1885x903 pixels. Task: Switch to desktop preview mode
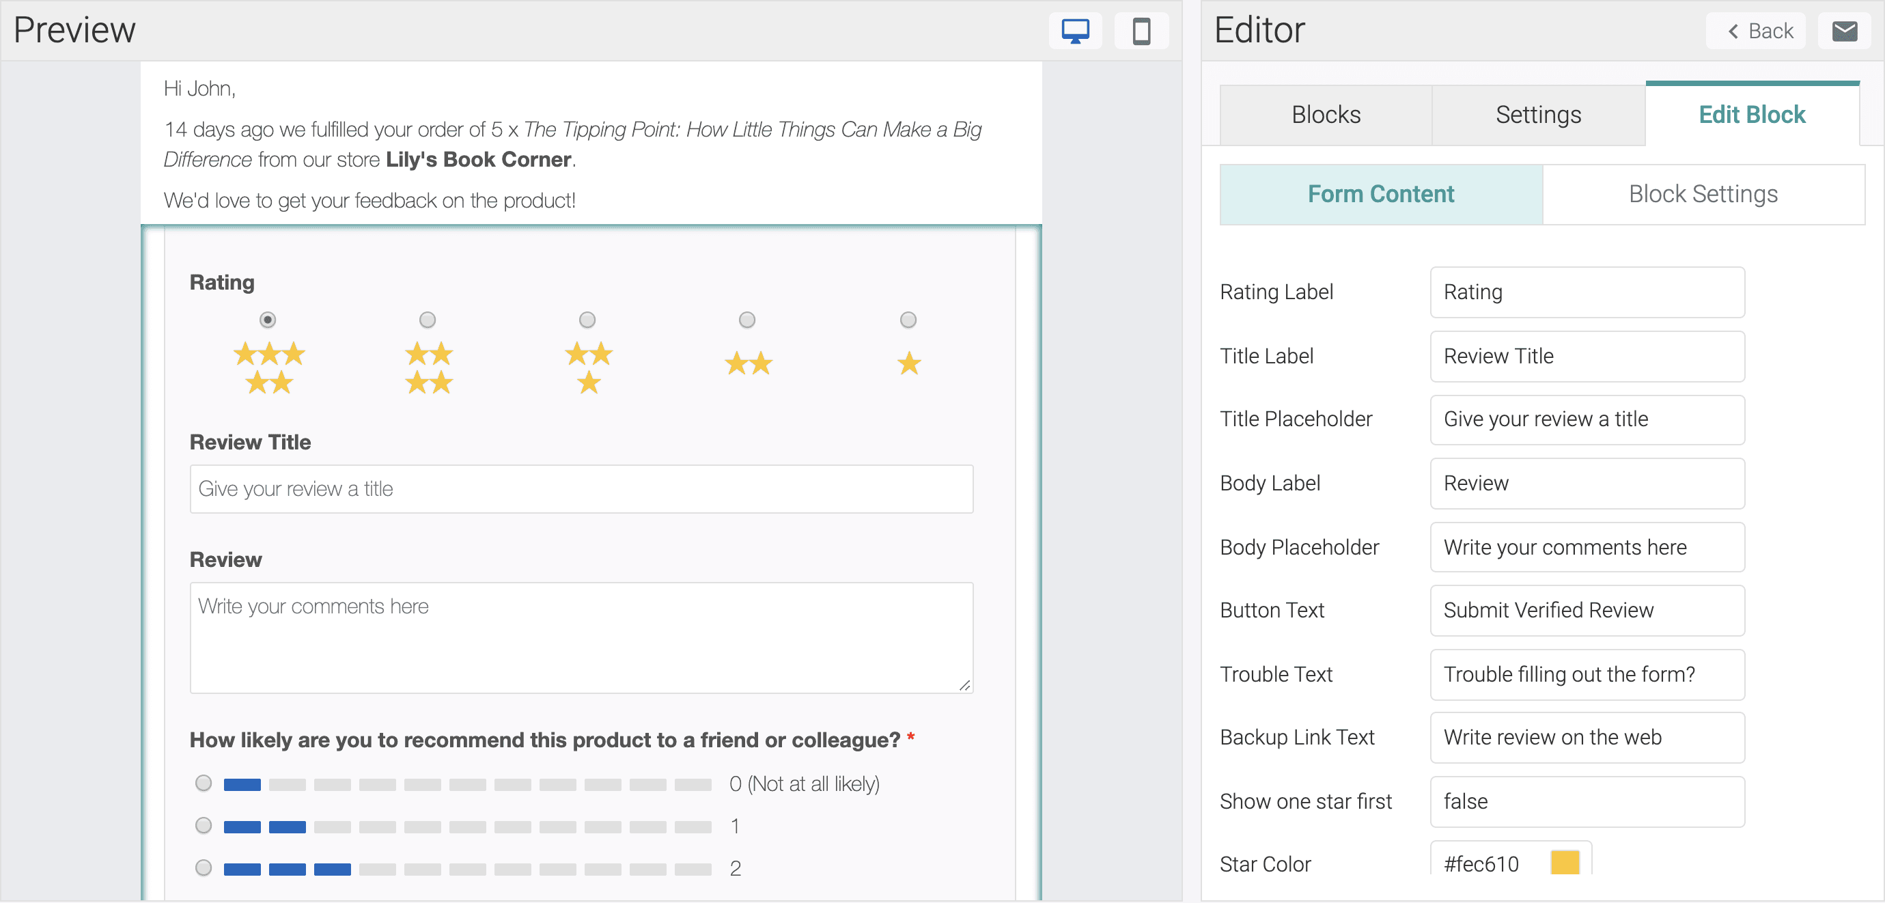(x=1075, y=31)
